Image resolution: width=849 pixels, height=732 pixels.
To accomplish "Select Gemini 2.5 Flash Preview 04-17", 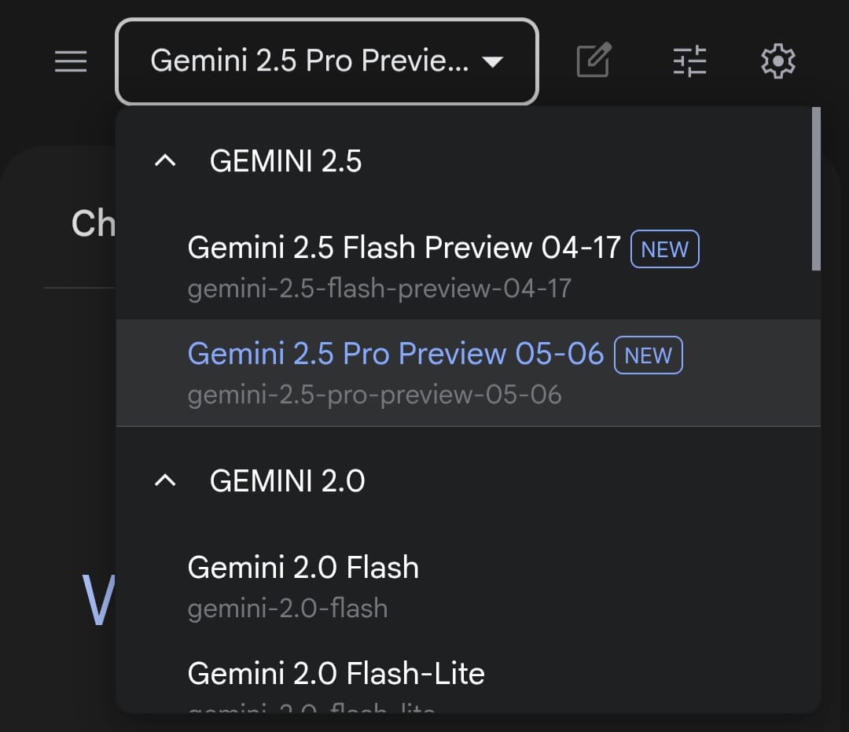I will click(404, 248).
